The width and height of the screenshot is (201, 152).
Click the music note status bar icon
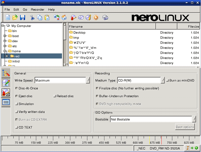pyautogui.click(x=188, y=148)
